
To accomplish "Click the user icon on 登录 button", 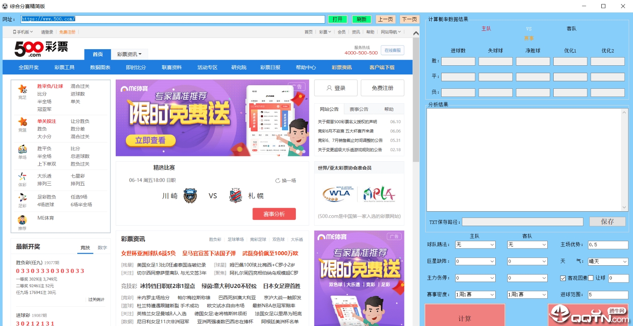I will (x=329, y=88).
